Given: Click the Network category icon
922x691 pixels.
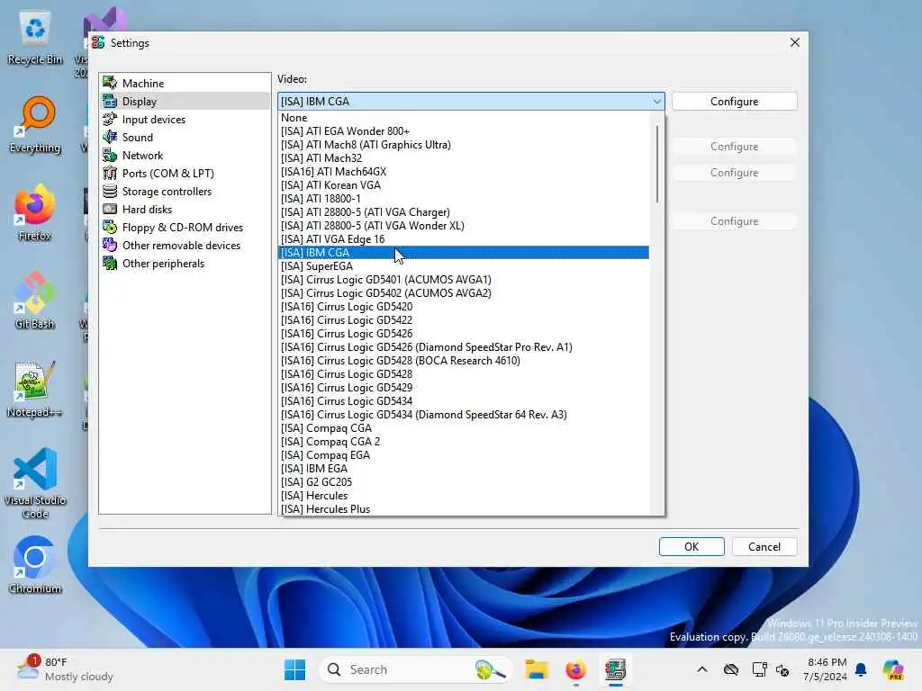Looking at the screenshot, I should tap(110, 155).
